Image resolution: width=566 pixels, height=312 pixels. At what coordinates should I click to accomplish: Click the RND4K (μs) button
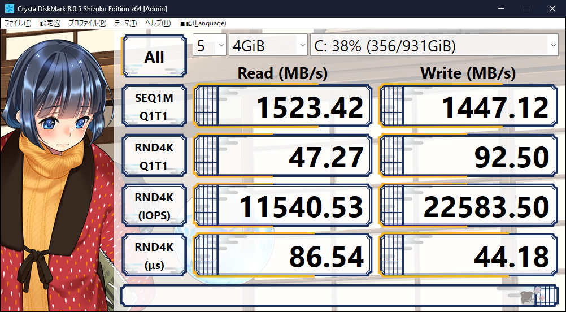[x=154, y=255]
